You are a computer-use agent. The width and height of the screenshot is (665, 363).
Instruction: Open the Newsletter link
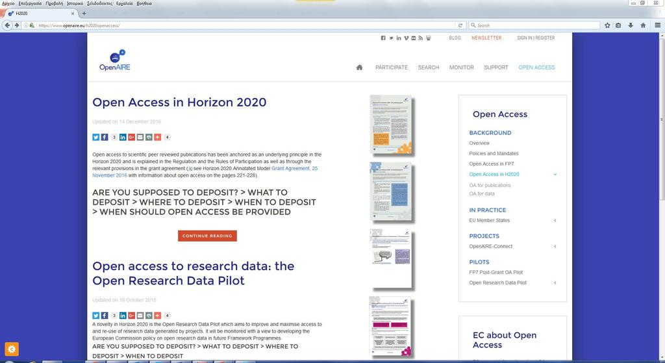486,38
